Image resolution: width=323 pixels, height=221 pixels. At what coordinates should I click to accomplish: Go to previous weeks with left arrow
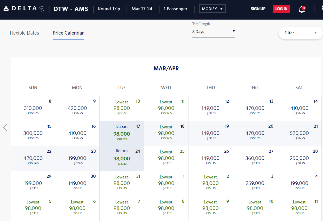(x=5, y=128)
